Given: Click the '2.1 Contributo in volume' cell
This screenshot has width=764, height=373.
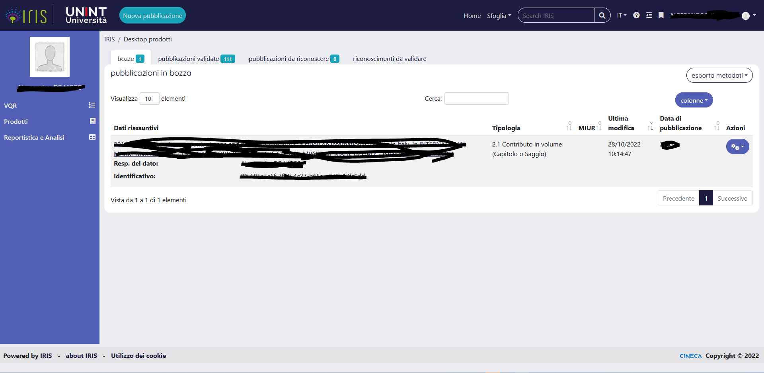Looking at the screenshot, I should tap(527, 149).
